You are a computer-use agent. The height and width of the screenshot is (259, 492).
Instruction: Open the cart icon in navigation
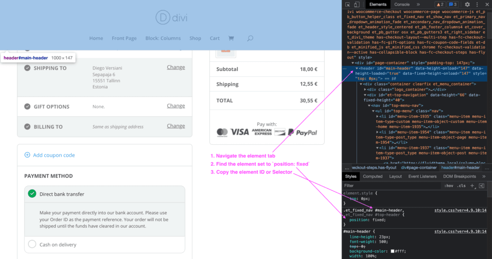231,38
